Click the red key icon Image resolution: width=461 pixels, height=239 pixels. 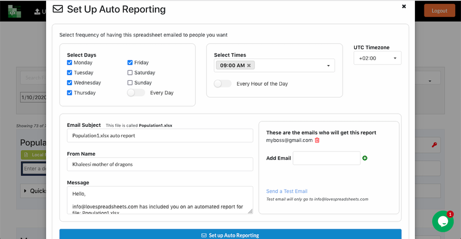click(434, 145)
